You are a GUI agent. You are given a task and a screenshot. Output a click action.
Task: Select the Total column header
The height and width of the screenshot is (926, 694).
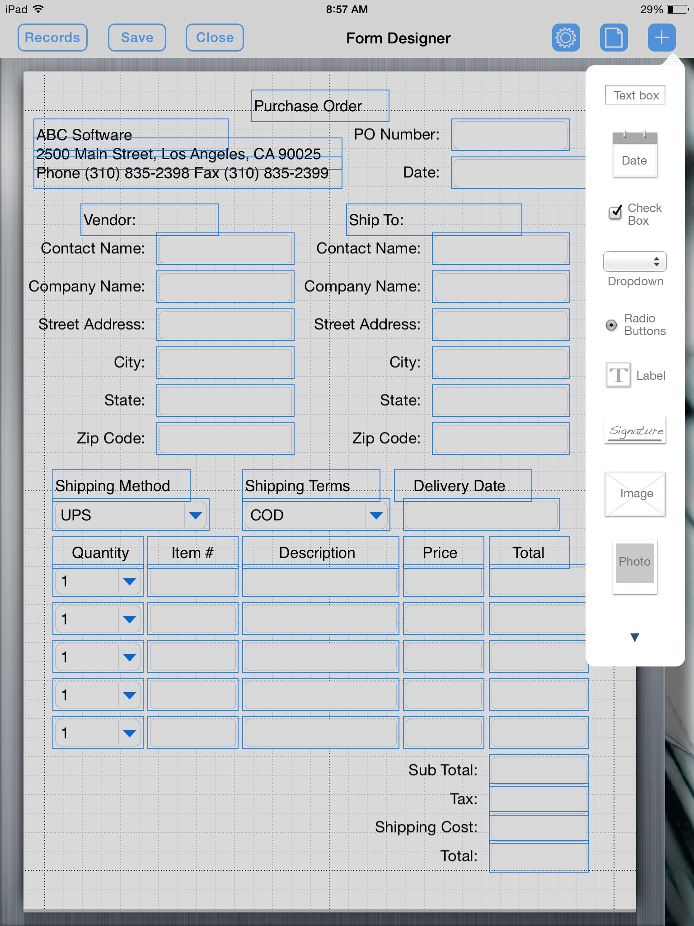[x=530, y=553]
